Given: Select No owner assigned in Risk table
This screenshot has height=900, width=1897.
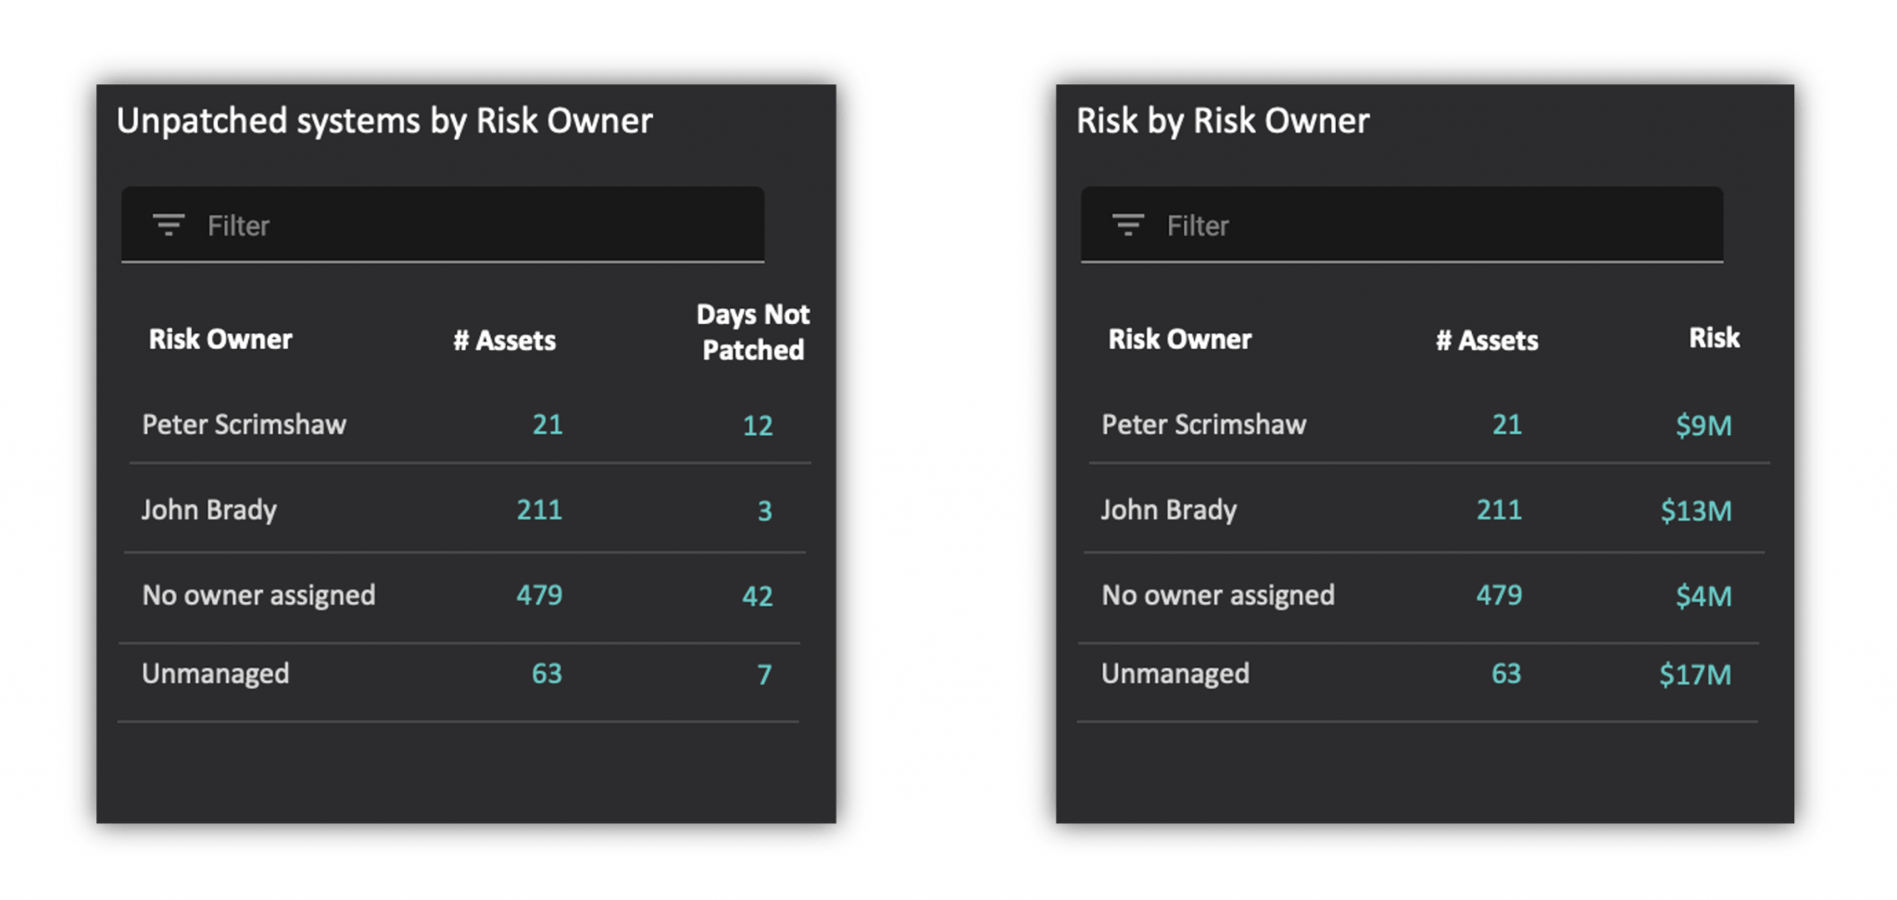Looking at the screenshot, I should 1217,594.
